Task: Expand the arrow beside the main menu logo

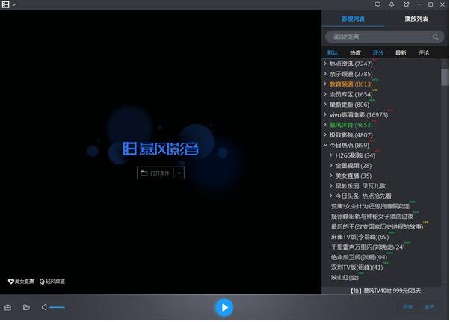Action: point(13,5)
